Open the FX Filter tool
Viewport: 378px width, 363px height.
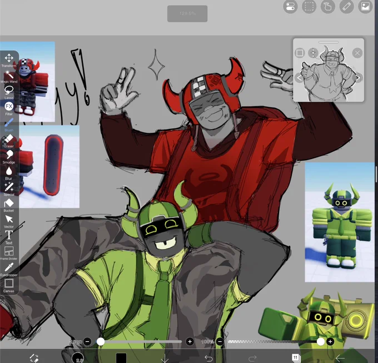(x=9, y=108)
